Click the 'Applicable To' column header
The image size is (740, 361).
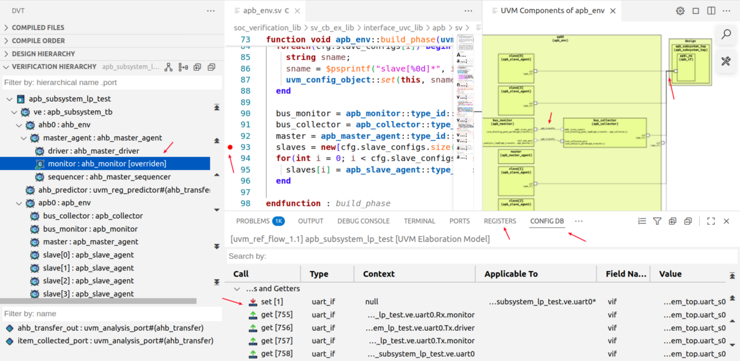tap(511, 274)
